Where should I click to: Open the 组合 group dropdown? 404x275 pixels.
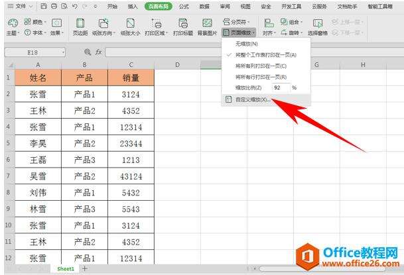(x=291, y=22)
